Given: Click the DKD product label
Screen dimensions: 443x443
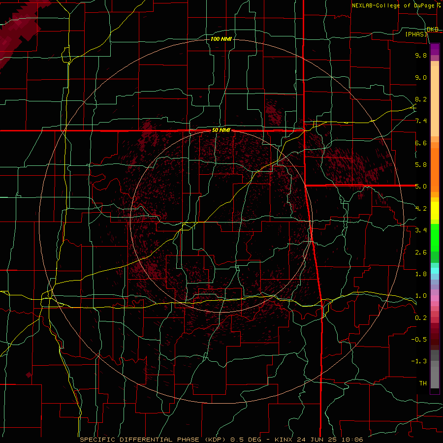Looking at the screenshot, I should [433, 30].
